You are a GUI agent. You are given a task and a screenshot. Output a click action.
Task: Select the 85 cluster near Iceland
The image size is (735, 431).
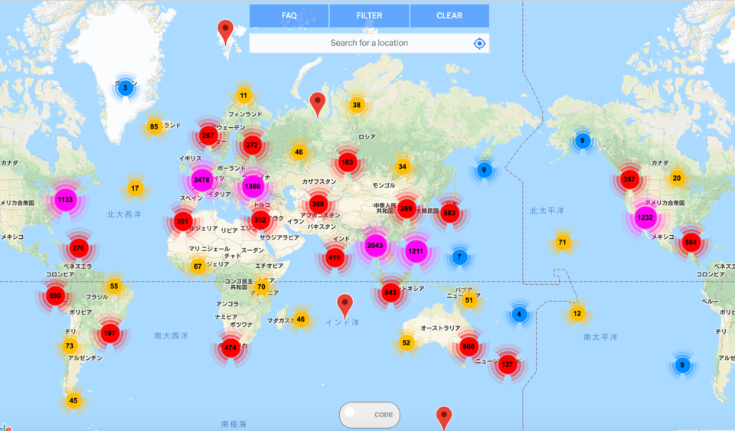tap(154, 126)
